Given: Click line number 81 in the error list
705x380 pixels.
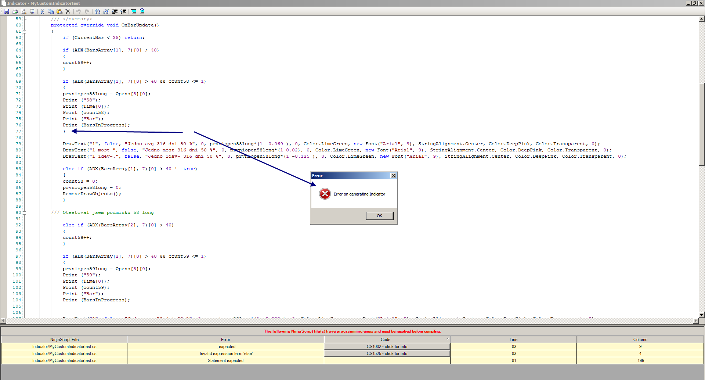Looking at the screenshot, I should pos(514,361).
